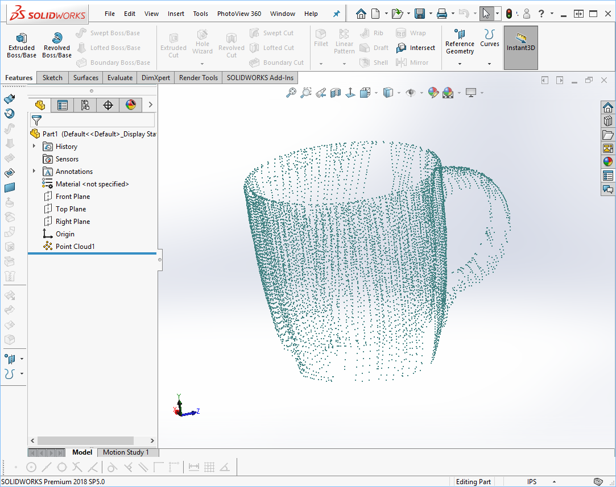Click the Rebuild traffic light icon
Image resolution: width=616 pixels, height=487 pixels.
point(508,14)
